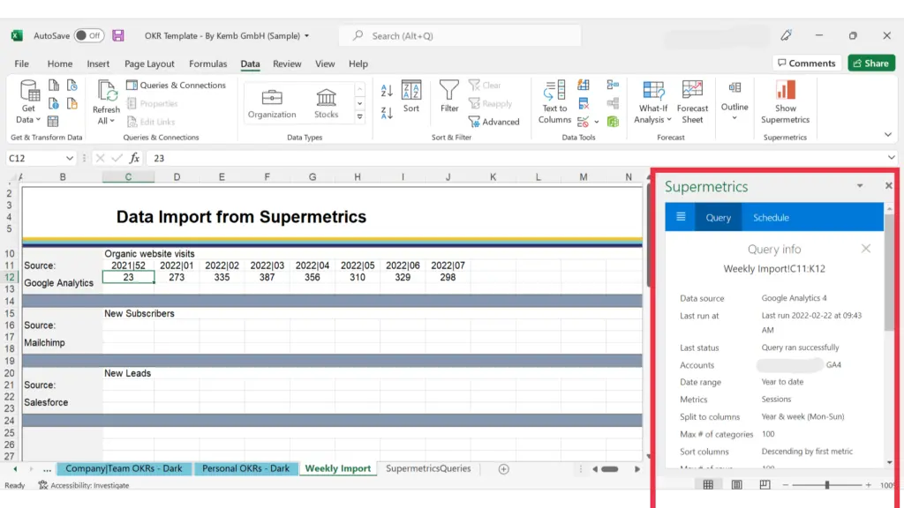Select Supermetrics Query tab
The image size is (904, 508).
(x=719, y=217)
